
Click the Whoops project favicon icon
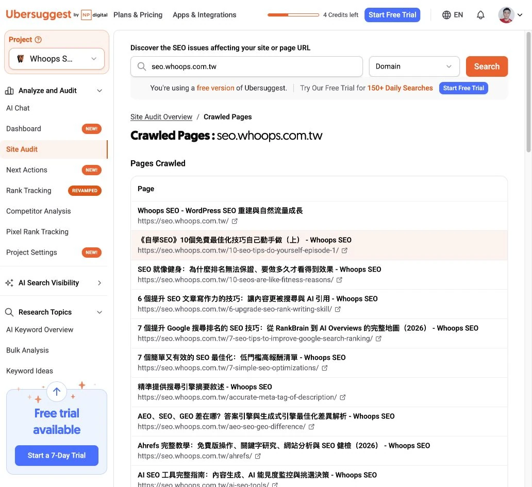20,59
